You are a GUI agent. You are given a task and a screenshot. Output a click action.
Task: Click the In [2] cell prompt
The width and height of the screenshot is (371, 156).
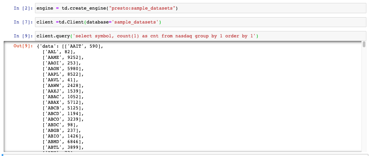click(x=21, y=8)
